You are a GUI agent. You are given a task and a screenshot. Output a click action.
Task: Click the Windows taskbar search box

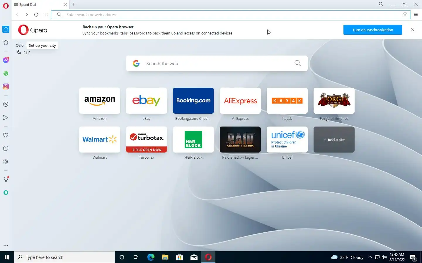pyautogui.click(x=64, y=257)
